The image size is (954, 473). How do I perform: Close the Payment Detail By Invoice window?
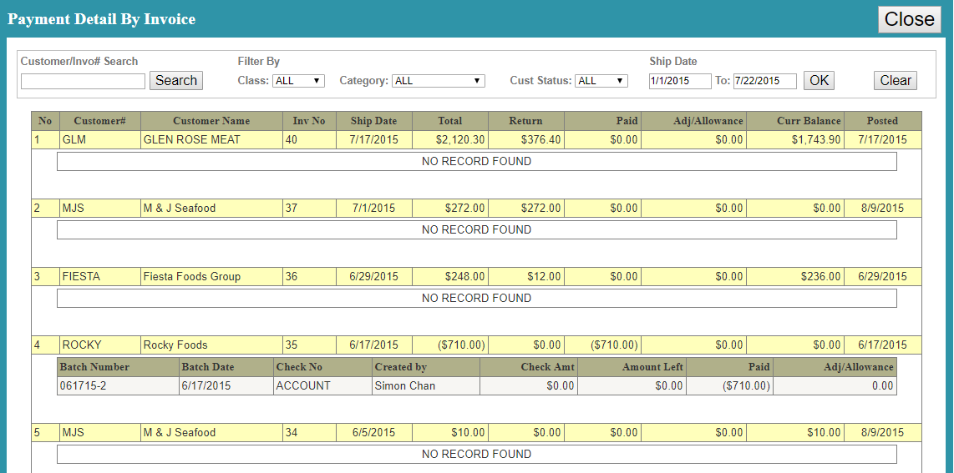[909, 19]
